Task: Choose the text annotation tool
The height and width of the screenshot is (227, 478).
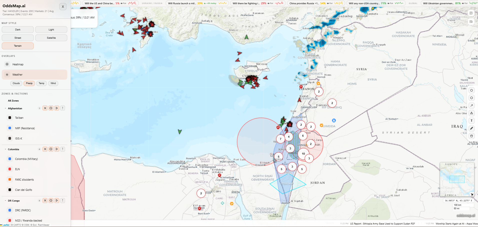Action: (x=471, y=121)
